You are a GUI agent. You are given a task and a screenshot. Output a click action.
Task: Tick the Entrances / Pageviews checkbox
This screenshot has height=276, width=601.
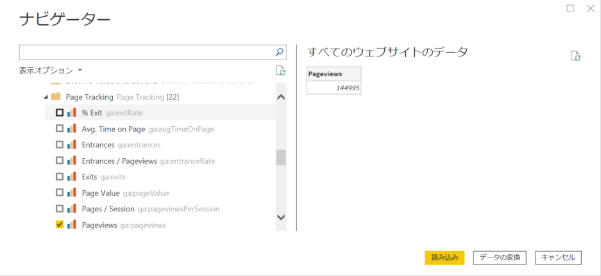60,161
